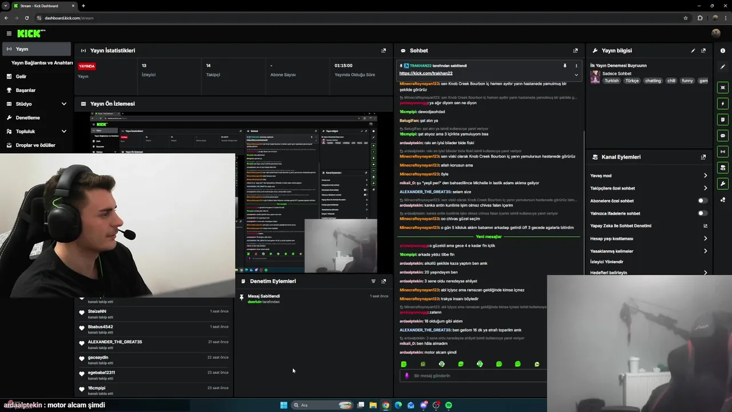The image size is (732, 412).
Task: Click the chatting tag in stream info
Action: coord(653,81)
